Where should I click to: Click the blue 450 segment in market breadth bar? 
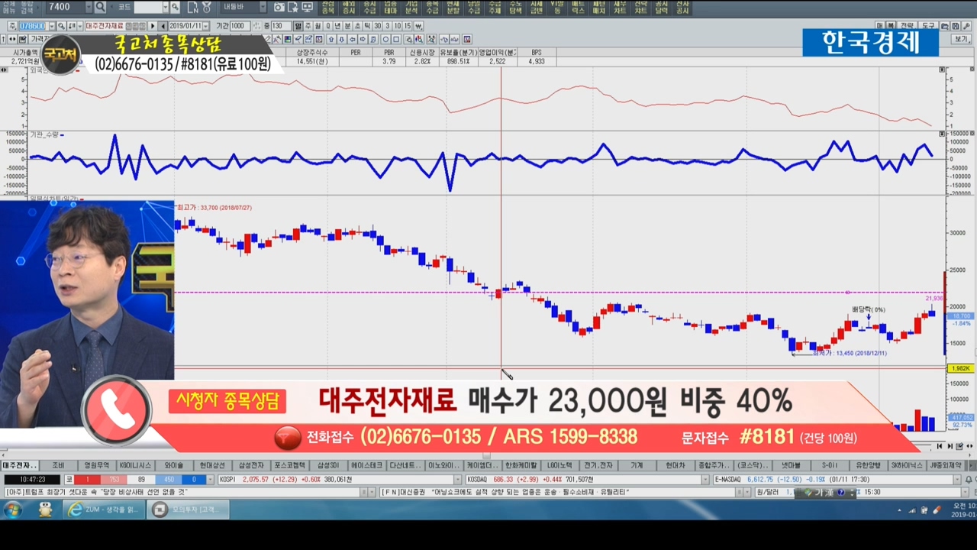point(169,480)
